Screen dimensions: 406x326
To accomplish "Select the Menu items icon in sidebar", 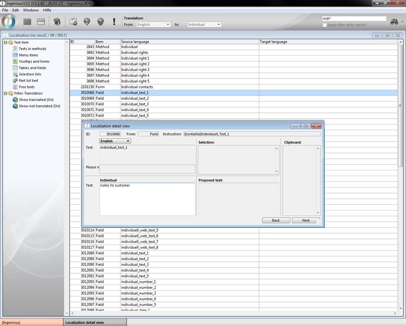I will [x=15, y=55].
